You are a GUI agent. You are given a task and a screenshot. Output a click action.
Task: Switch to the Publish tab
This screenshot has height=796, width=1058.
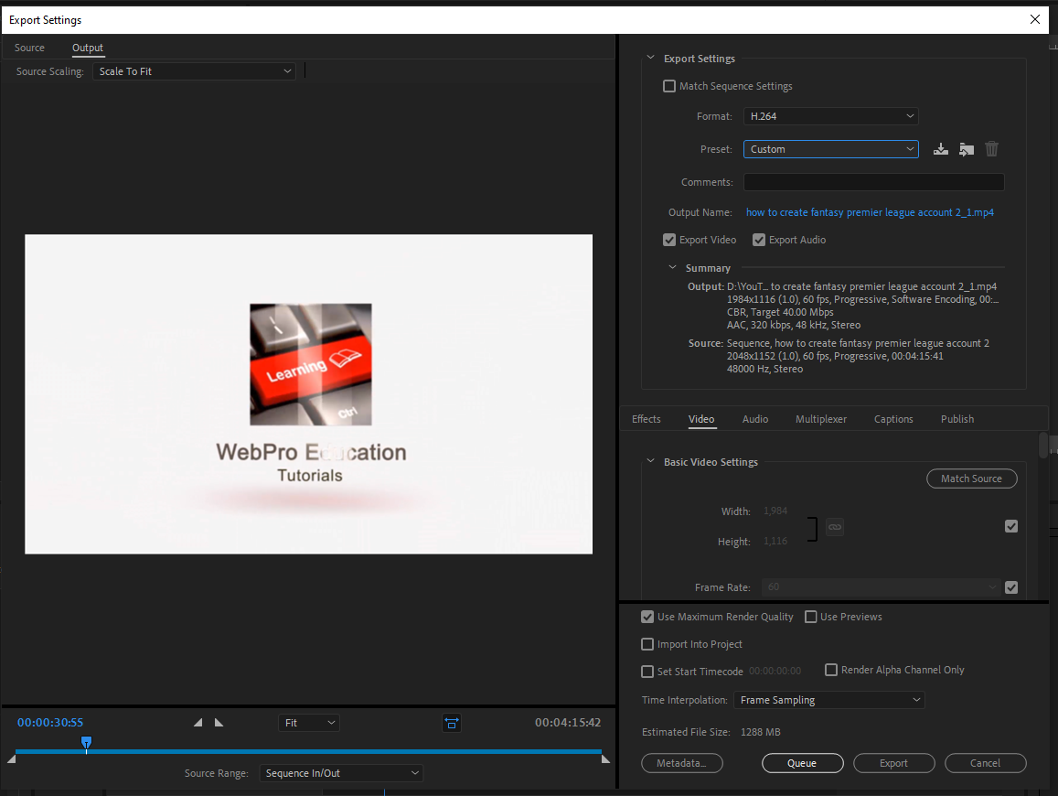click(x=956, y=419)
